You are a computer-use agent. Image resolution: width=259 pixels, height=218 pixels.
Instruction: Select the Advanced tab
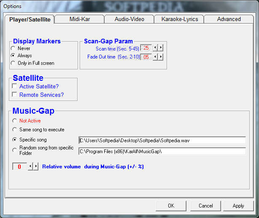229,19
